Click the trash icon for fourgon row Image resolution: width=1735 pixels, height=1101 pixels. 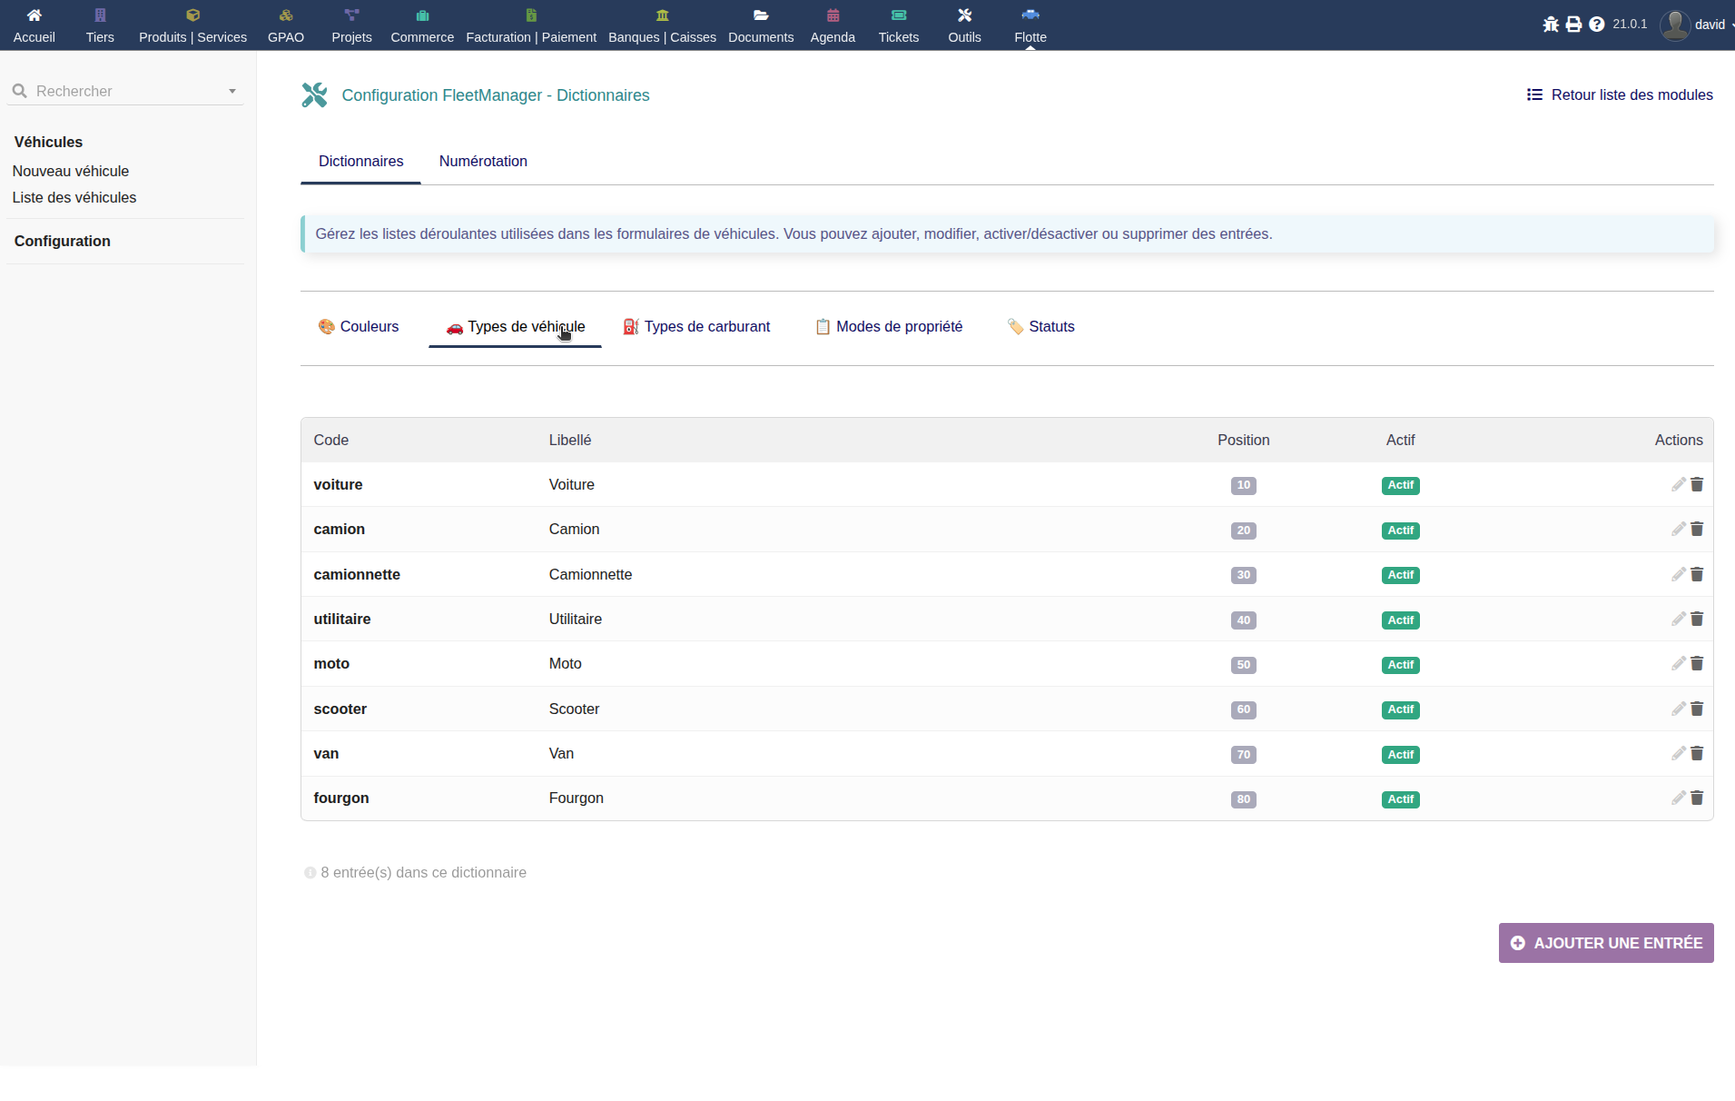(1697, 798)
